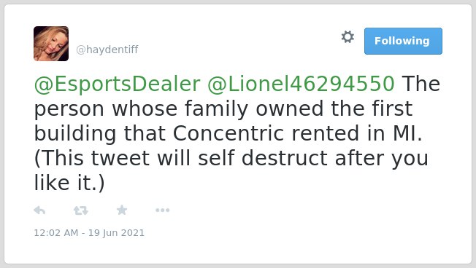This screenshot has height=268, width=476.
Task: Expand user actions menu from gear cog
Action: (x=348, y=37)
